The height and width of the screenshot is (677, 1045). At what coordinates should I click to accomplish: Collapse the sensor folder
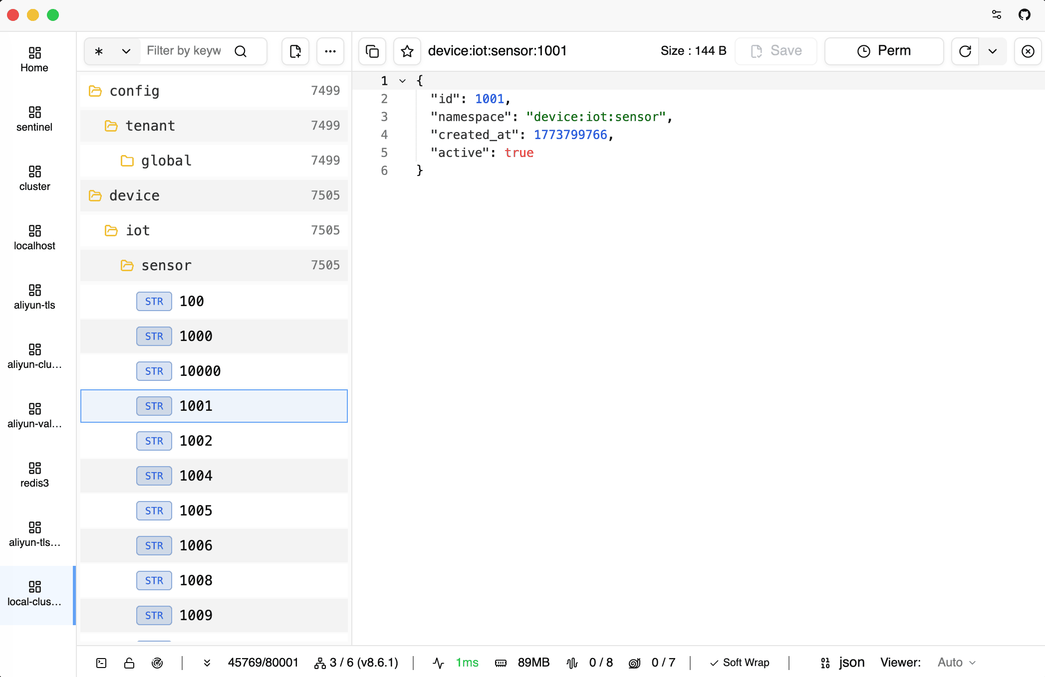165,265
